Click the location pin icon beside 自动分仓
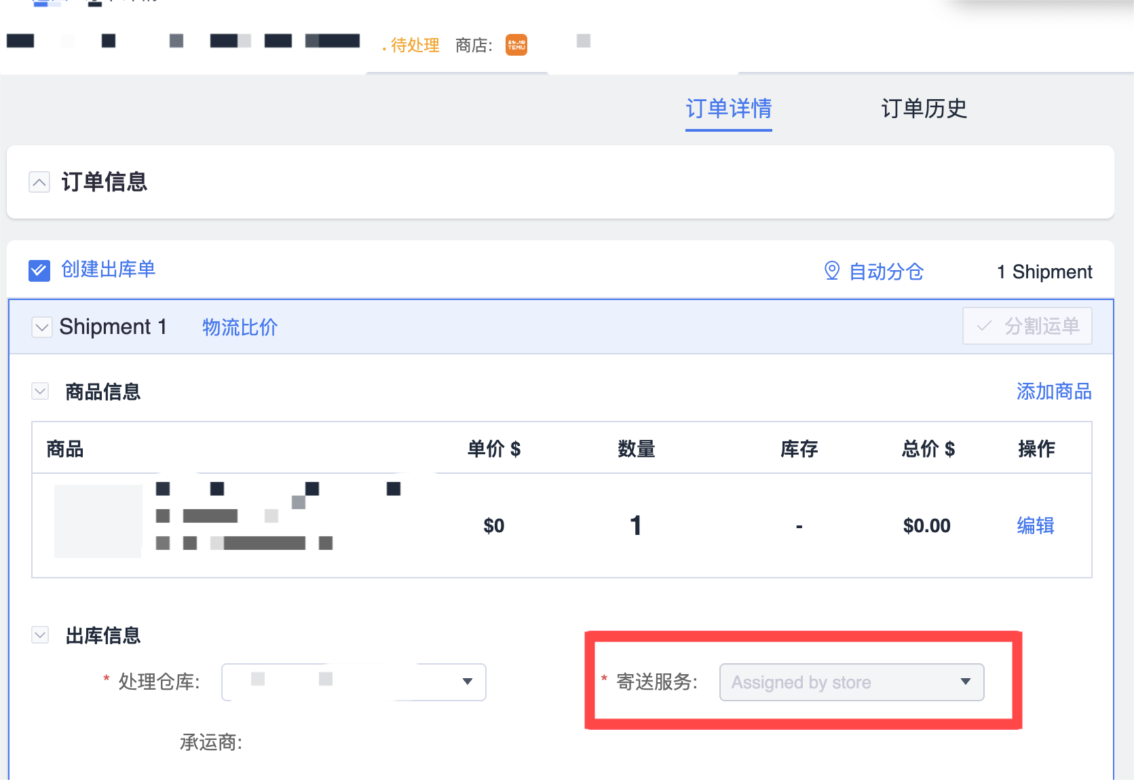The image size is (1134, 780). [x=831, y=271]
